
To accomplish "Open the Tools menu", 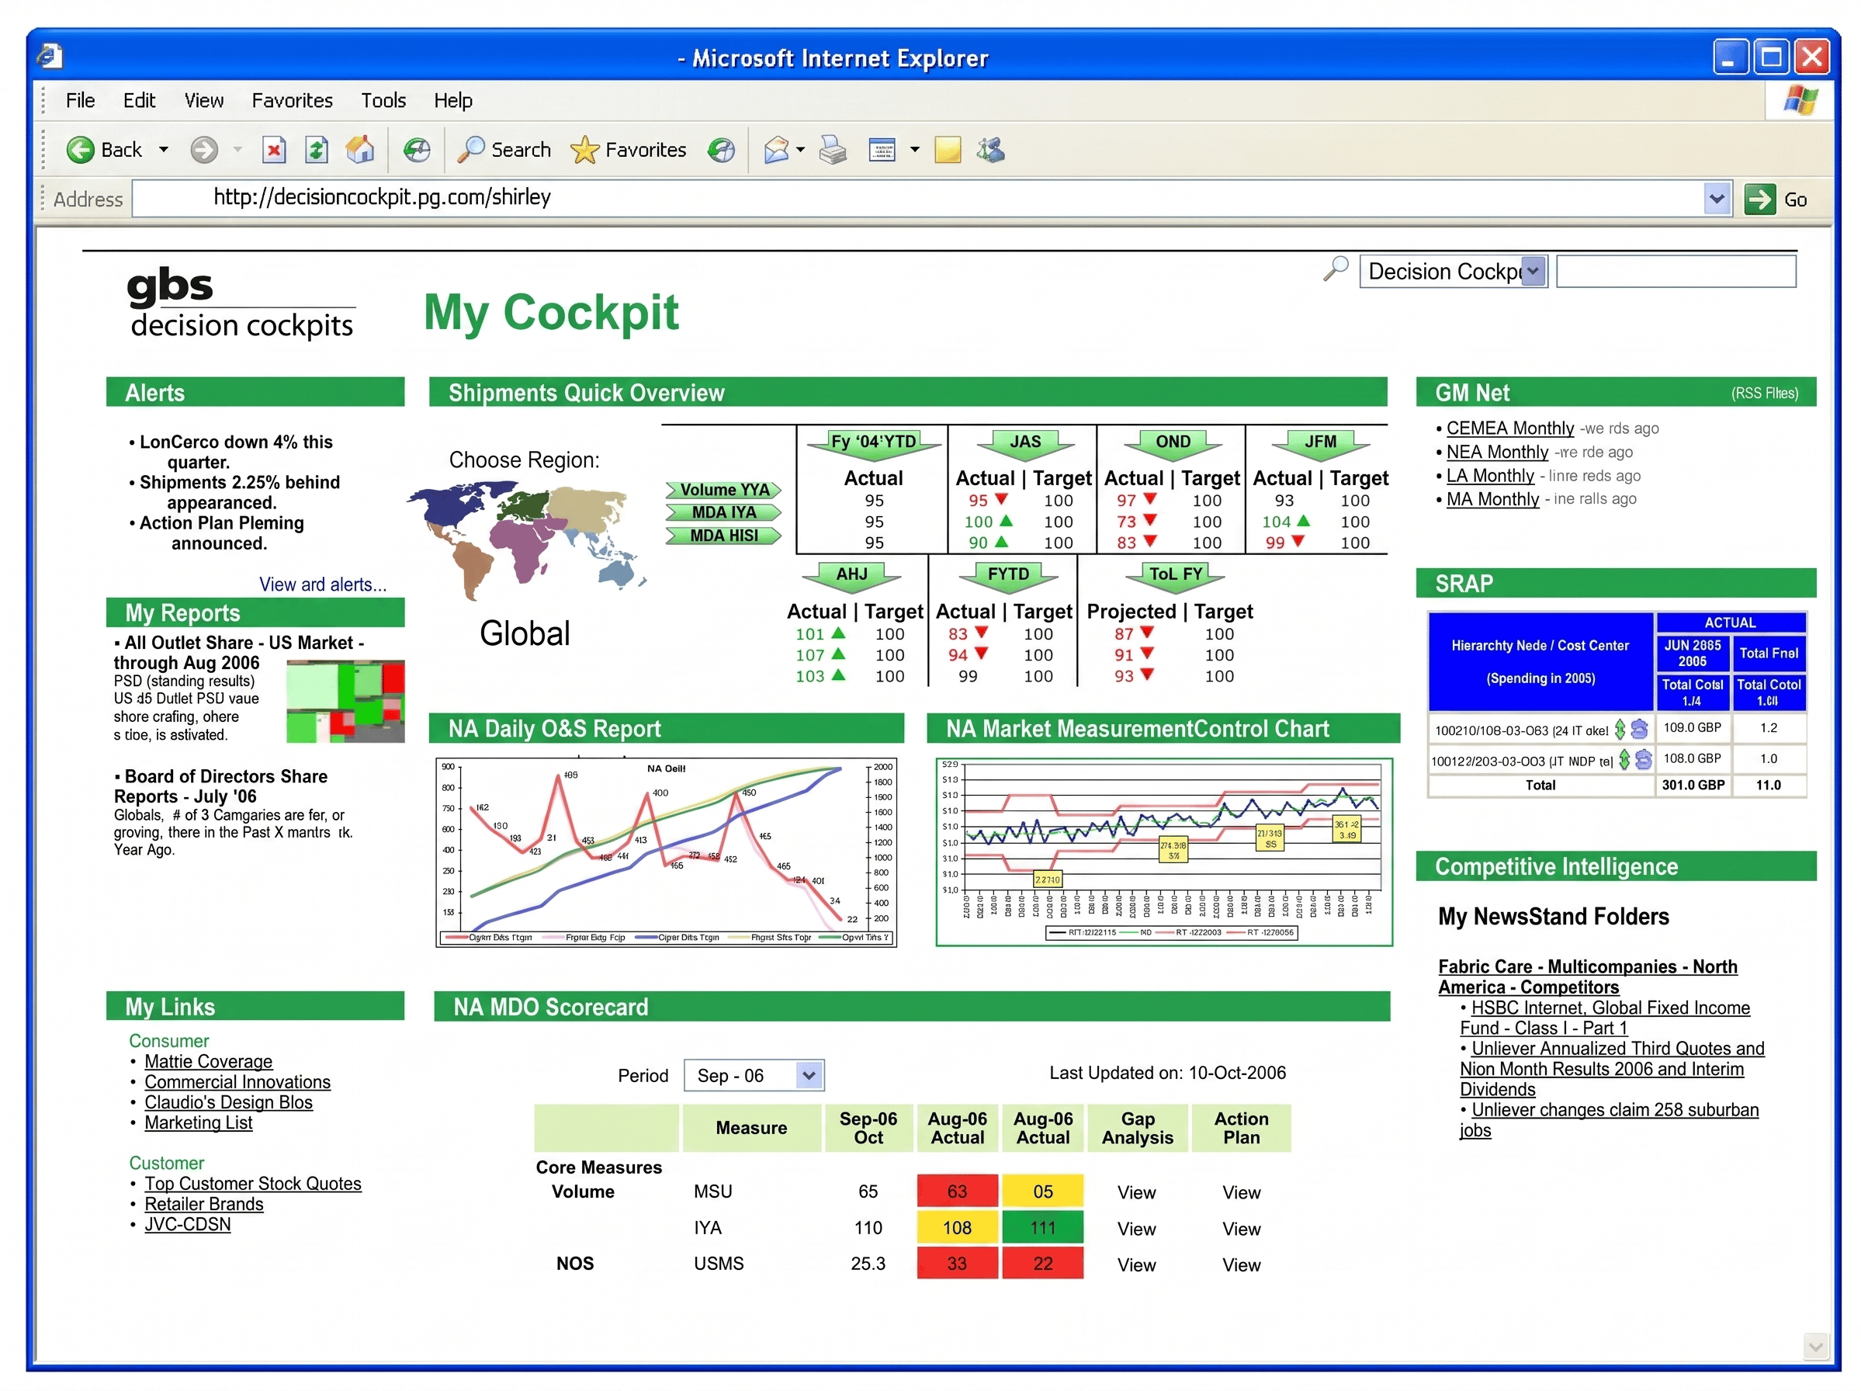I will [383, 101].
